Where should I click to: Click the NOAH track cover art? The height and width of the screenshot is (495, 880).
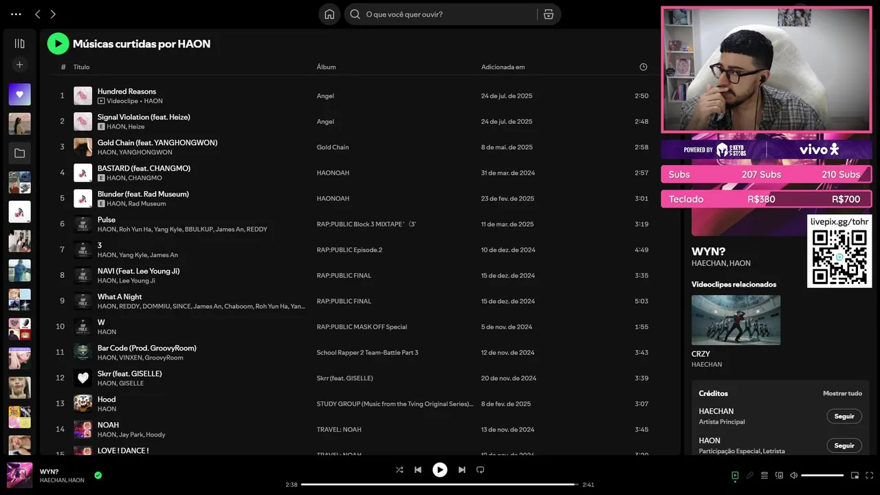point(82,429)
